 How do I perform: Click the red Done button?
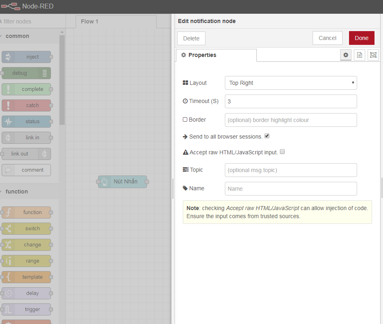coord(362,38)
